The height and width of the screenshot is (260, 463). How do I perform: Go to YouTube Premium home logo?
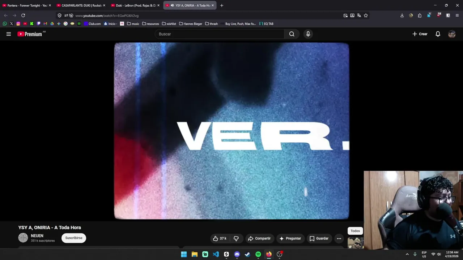coord(30,34)
